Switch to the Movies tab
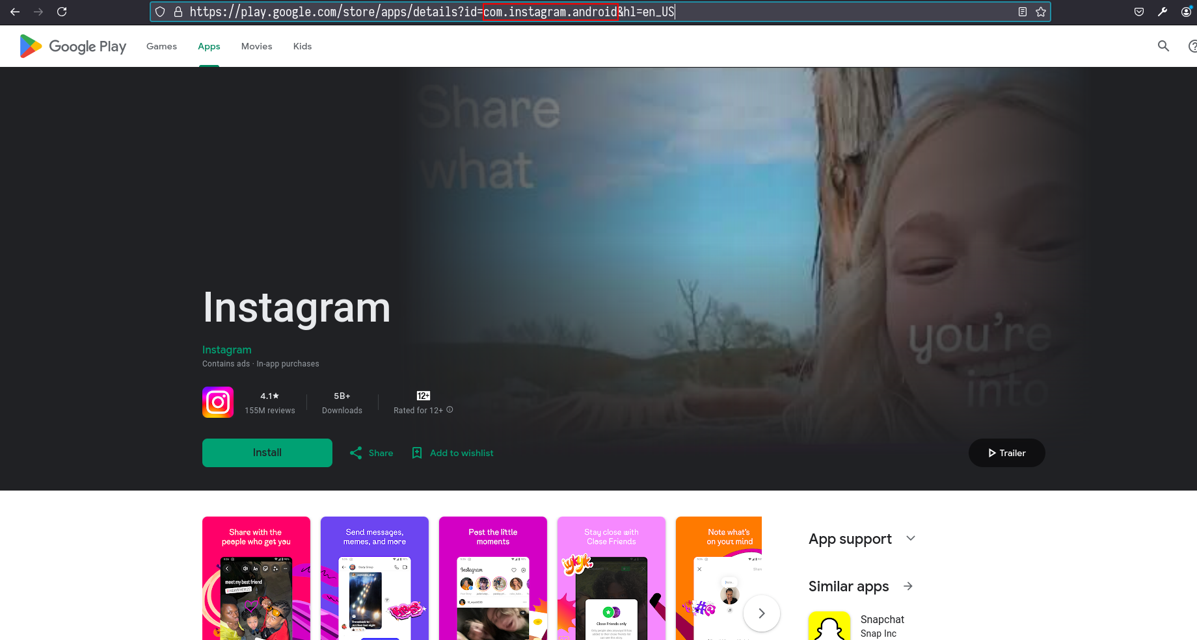 click(256, 46)
